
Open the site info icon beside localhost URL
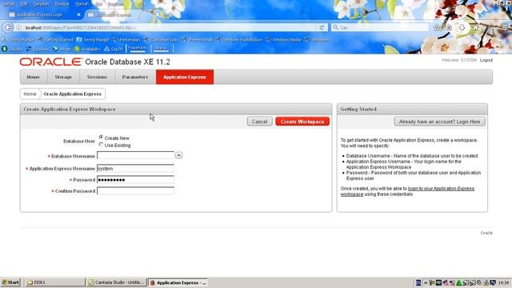pos(19,28)
